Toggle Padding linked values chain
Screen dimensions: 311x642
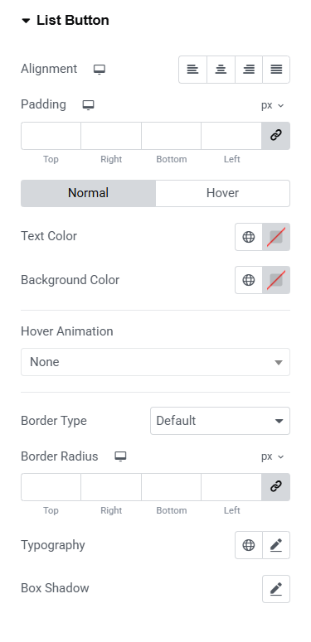point(276,136)
